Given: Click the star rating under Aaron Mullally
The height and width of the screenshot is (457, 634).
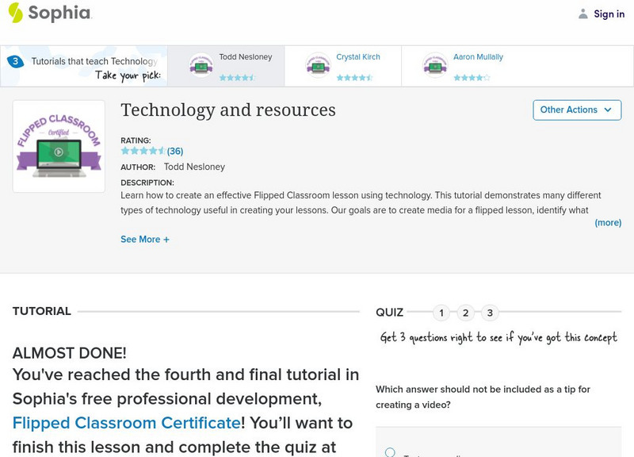Looking at the screenshot, I should point(472,77).
